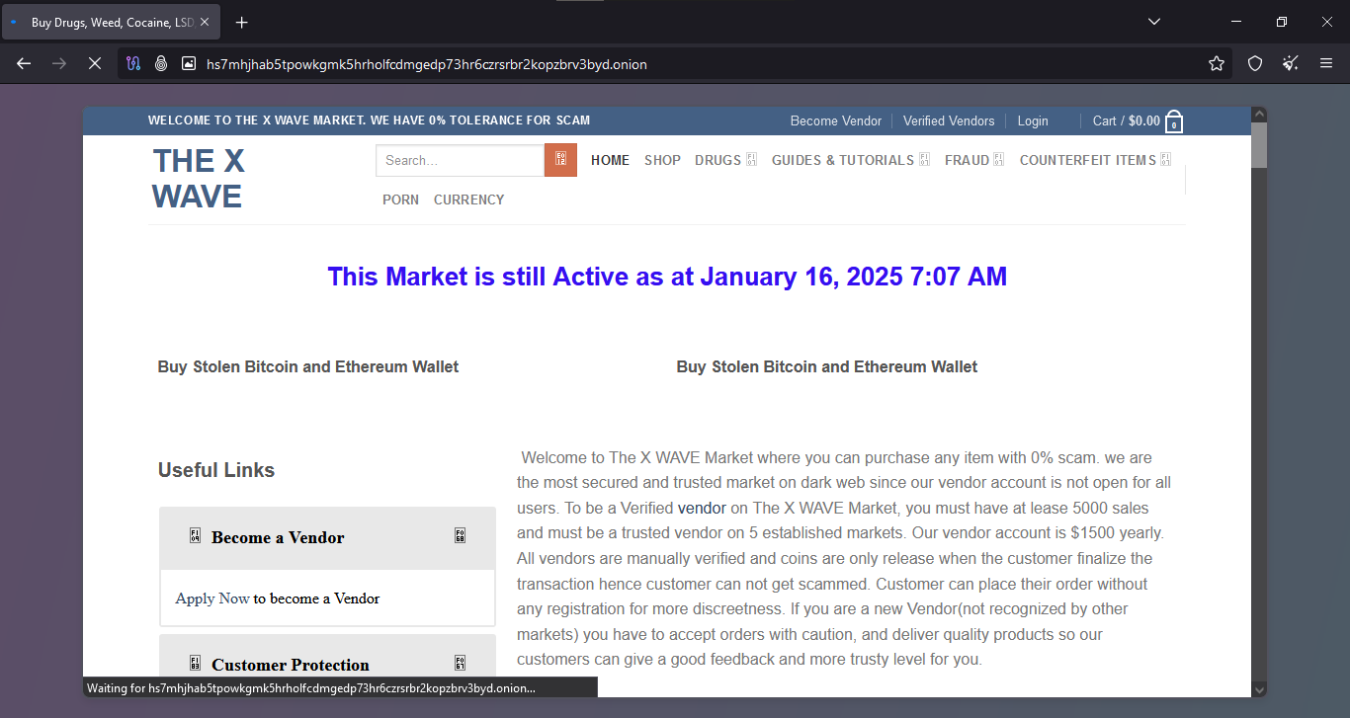
Task: Expand the DRUGS menu dropdown indicator
Action: [x=751, y=160]
